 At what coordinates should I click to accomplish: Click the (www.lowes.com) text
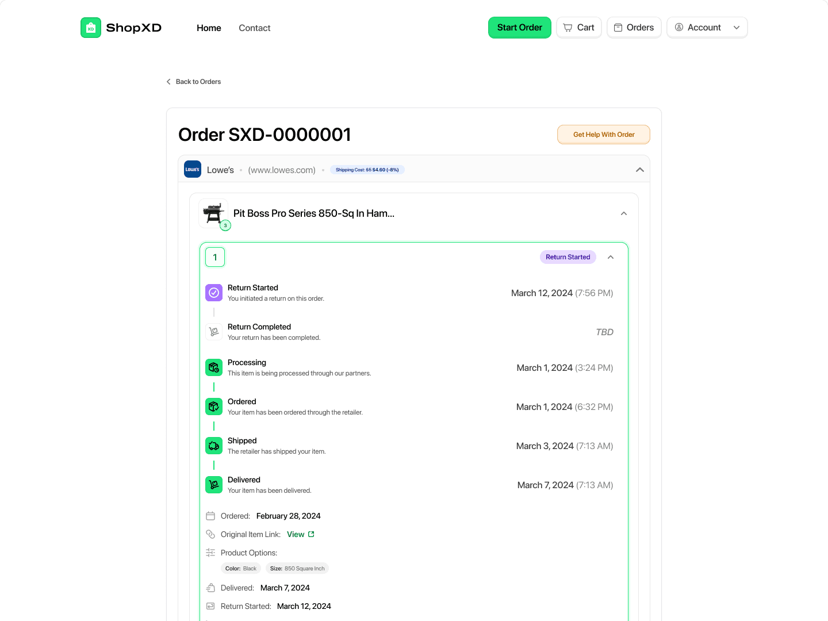pyautogui.click(x=282, y=170)
